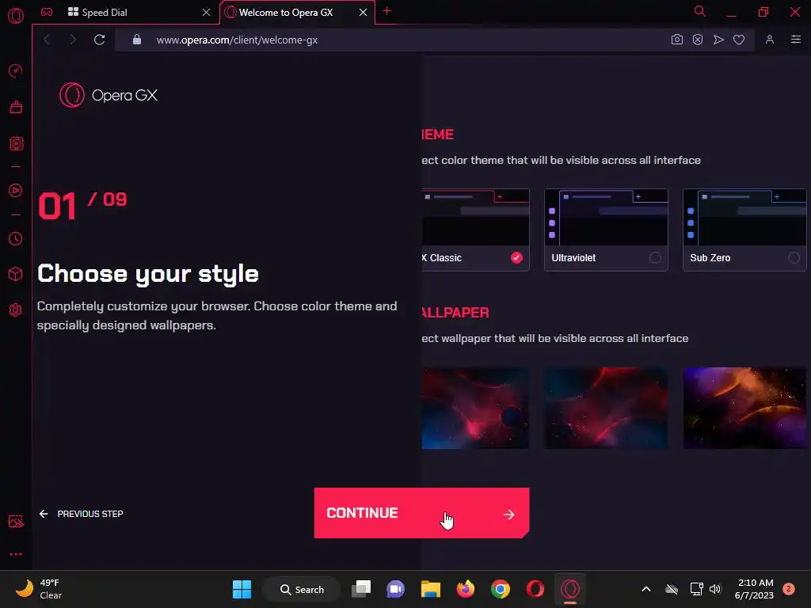This screenshot has width=811, height=608.
Task: Click the GX Classic theme preview card
Action: coord(475,230)
